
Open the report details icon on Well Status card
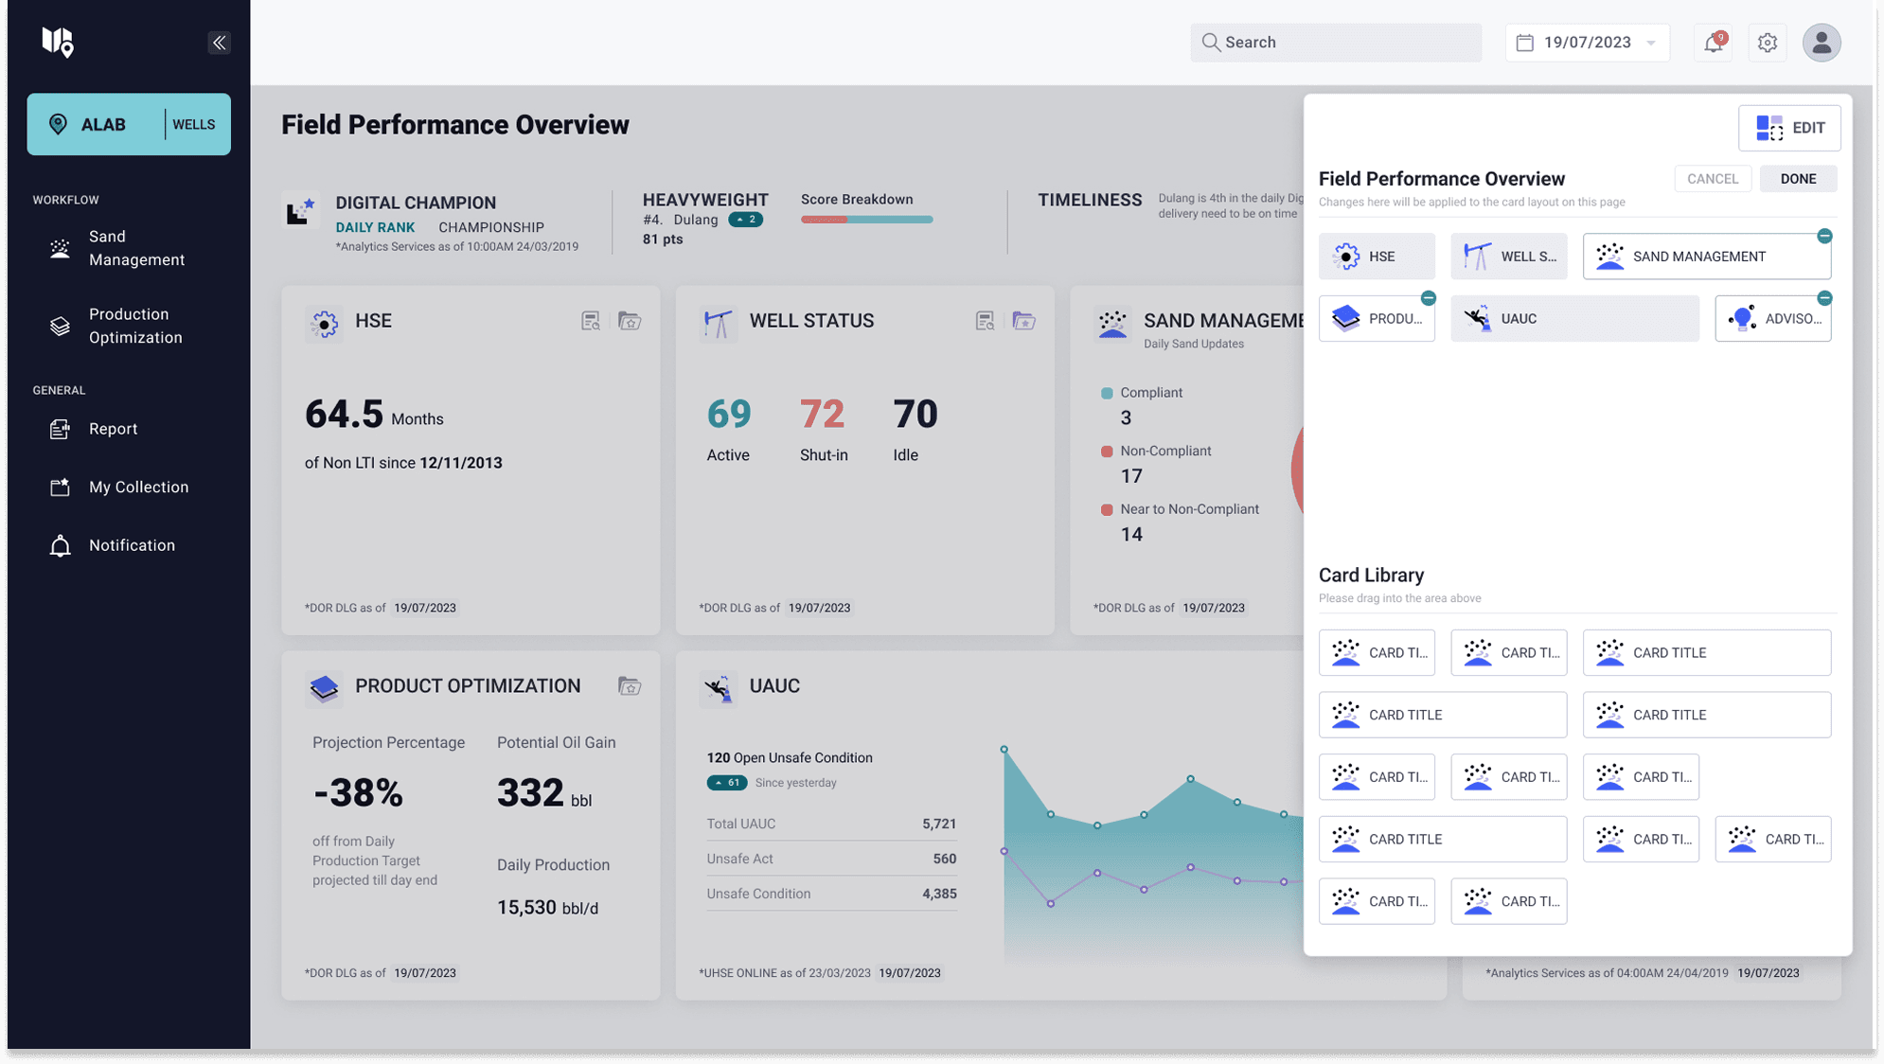(985, 321)
